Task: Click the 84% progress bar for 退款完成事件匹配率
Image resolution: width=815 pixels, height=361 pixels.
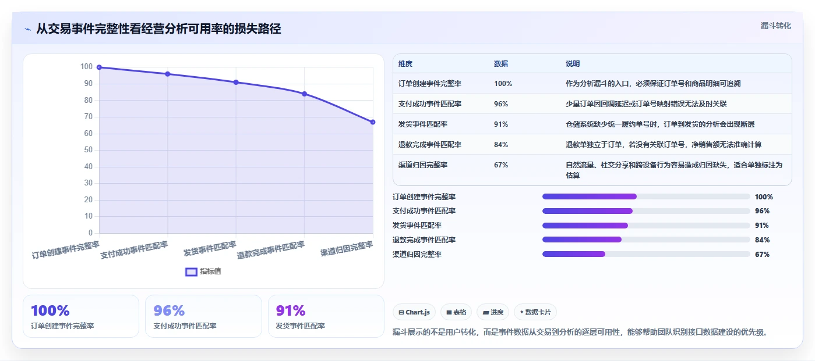Action: point(646,240)
